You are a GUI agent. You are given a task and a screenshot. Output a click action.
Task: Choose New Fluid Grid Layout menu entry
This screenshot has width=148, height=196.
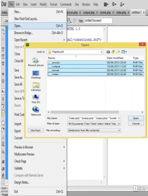[x=38, y=19]
